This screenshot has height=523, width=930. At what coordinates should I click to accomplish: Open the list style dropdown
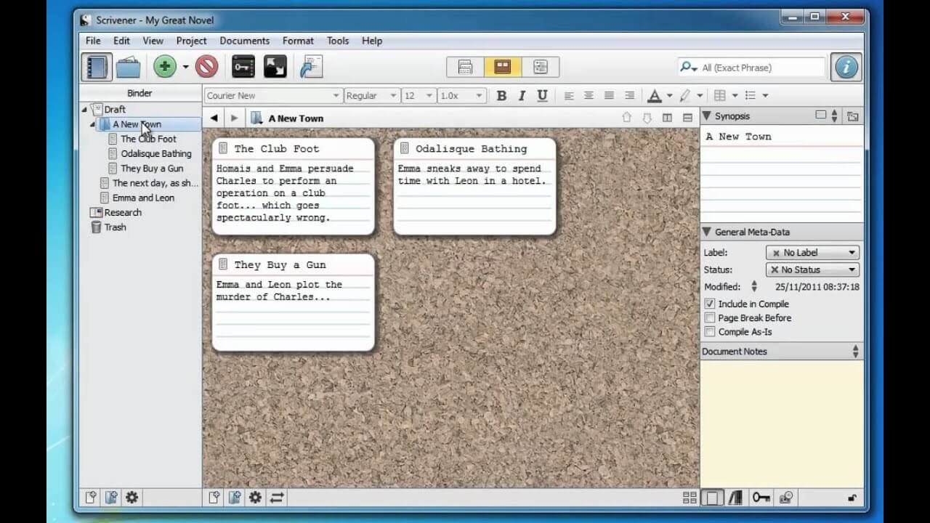coord(765,96)
